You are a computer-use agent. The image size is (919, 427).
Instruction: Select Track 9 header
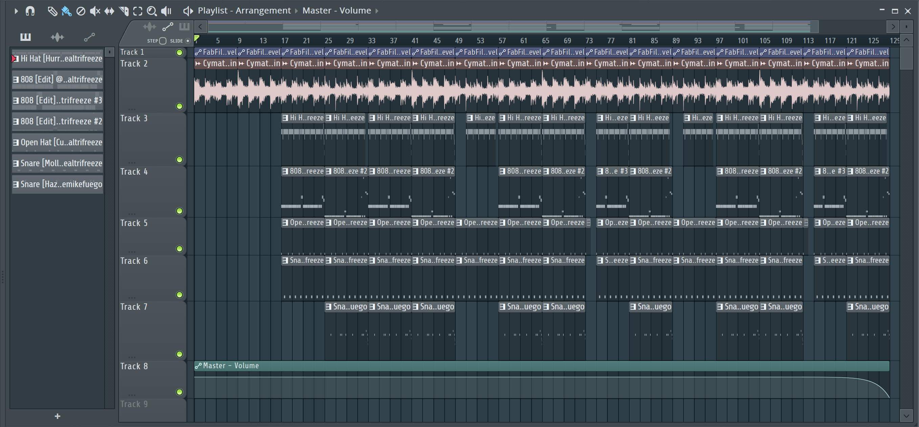(x=153, y=410)
